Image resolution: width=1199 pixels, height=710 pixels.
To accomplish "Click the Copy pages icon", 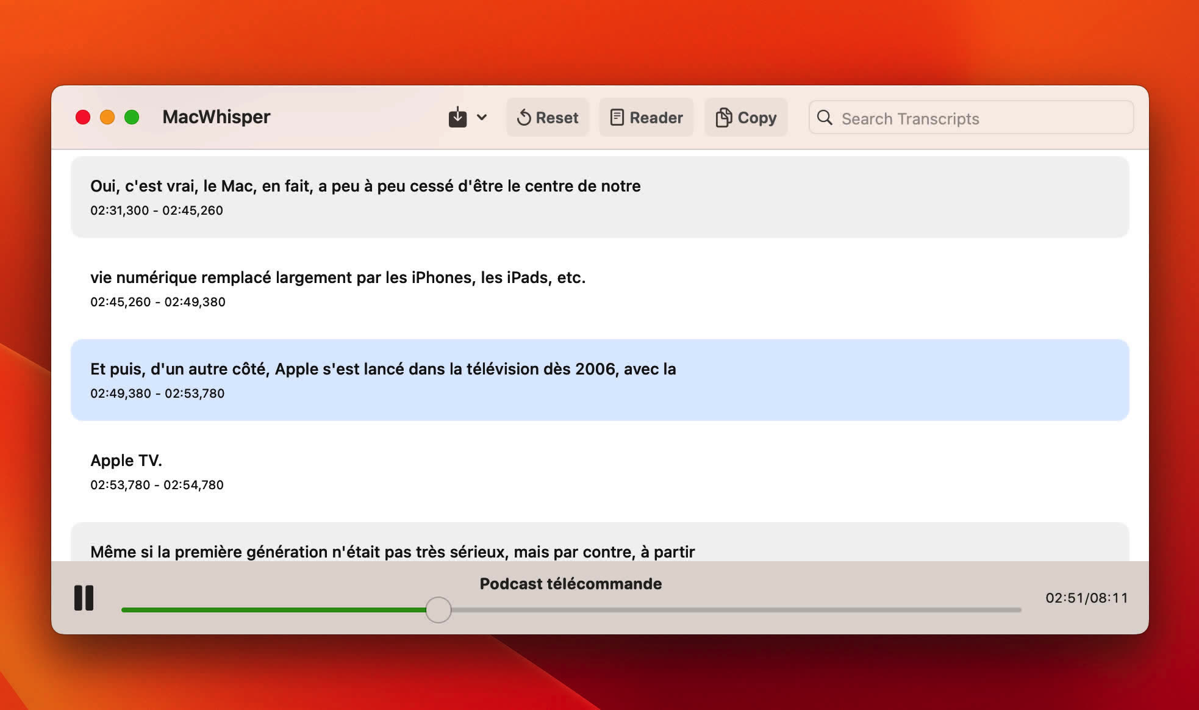I will 725,117.
